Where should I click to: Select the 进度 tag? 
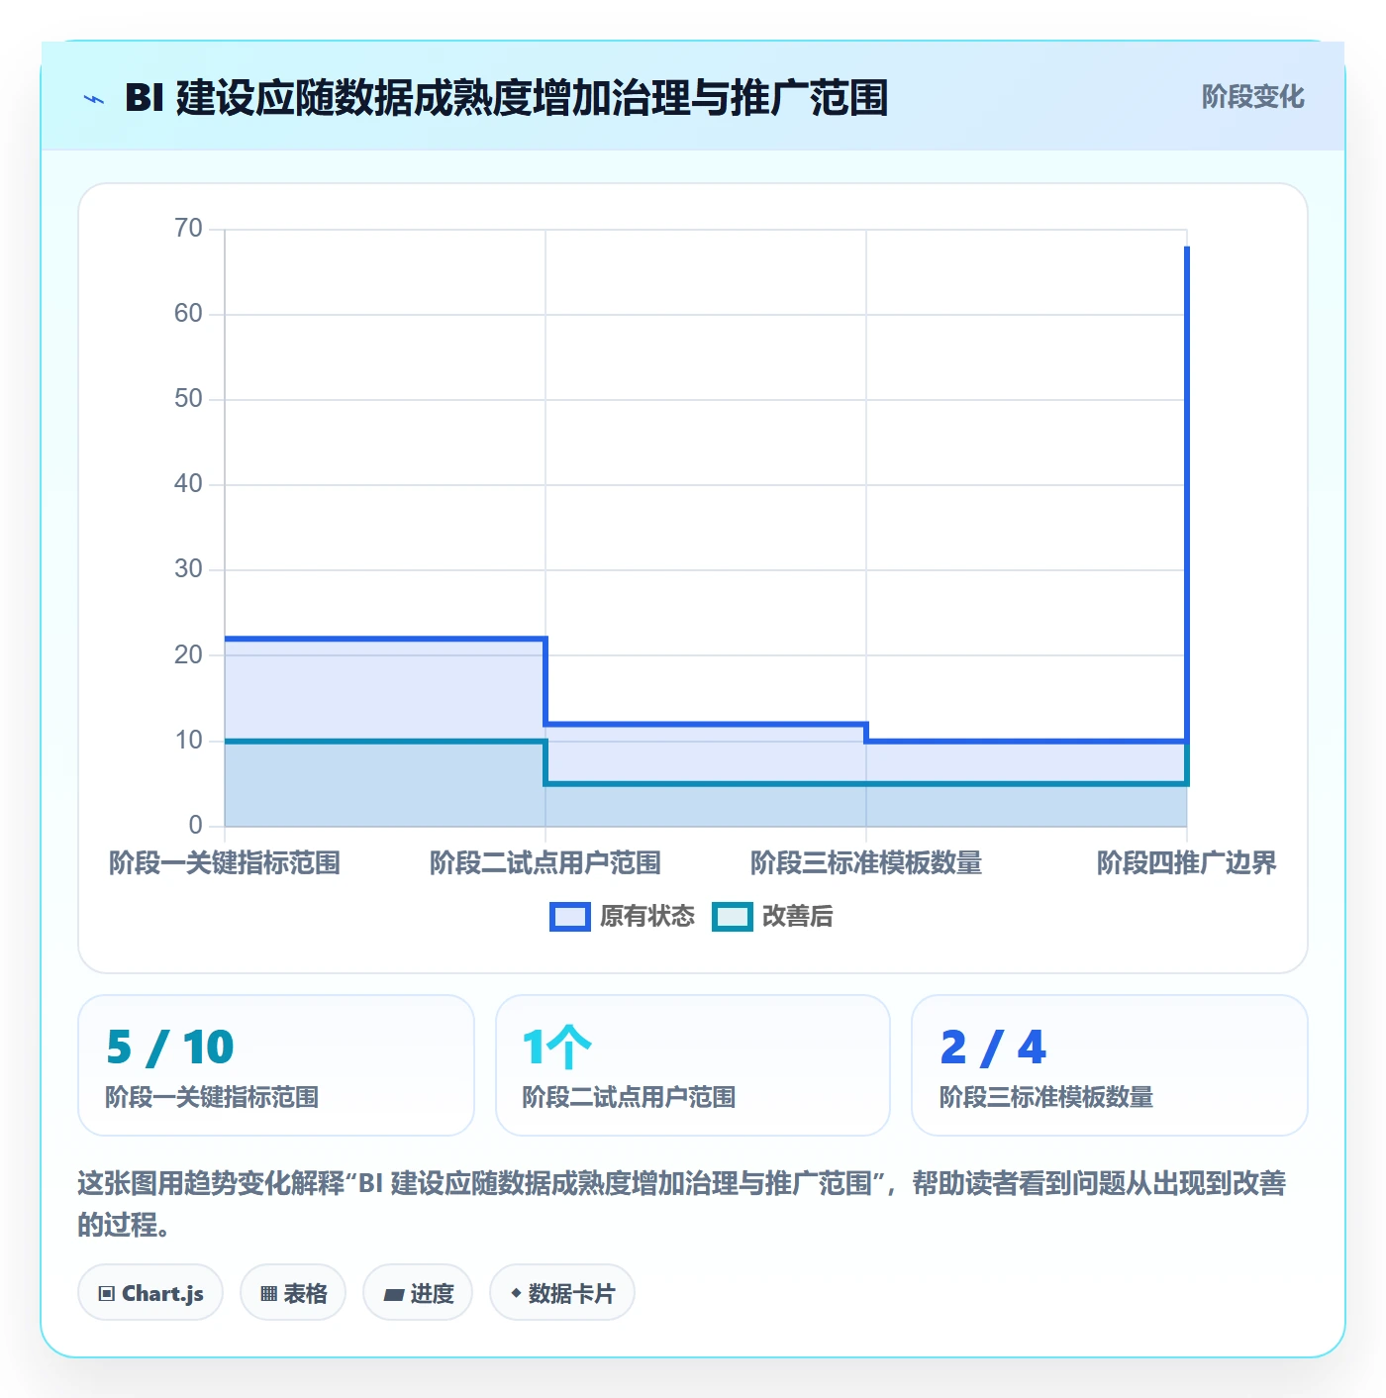click(x=418, y=1293)
